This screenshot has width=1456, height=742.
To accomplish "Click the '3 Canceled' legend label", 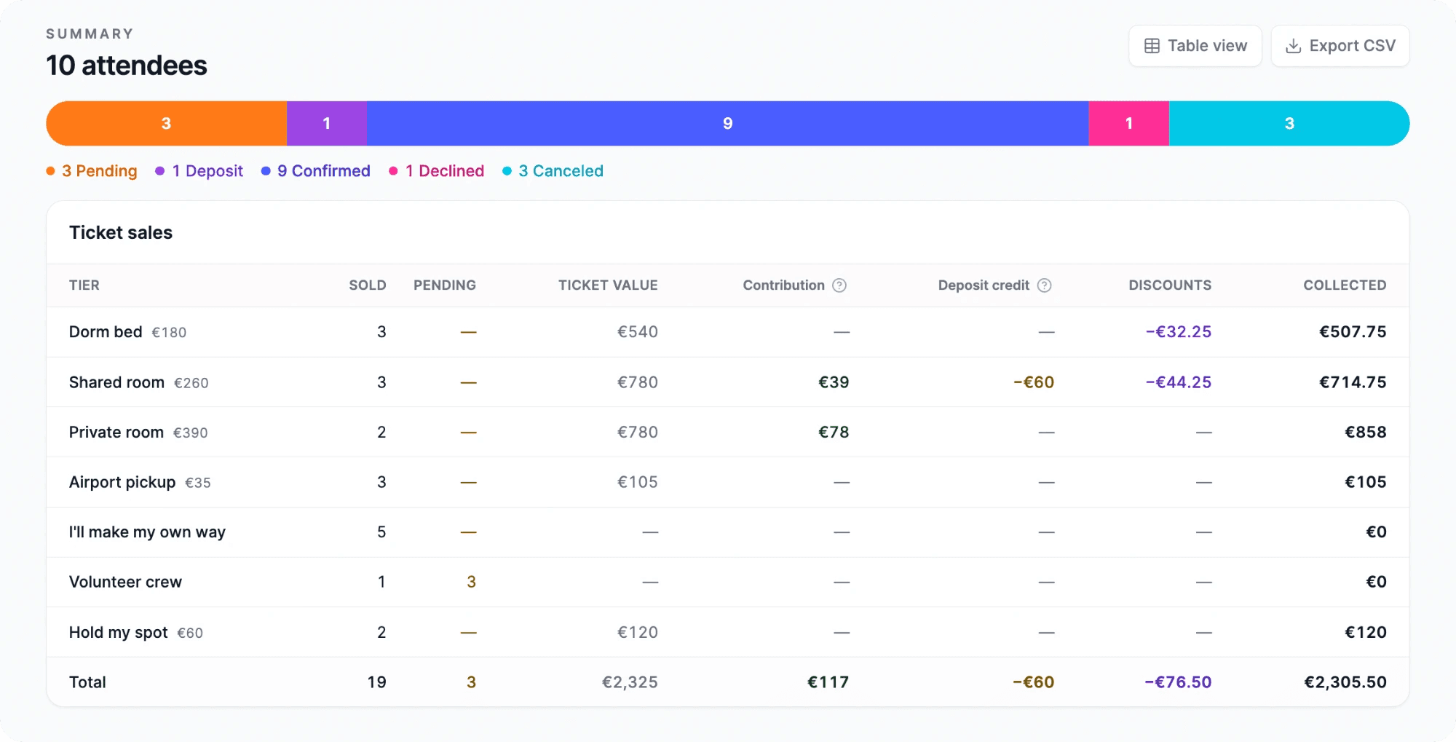I will coord(561,171).
